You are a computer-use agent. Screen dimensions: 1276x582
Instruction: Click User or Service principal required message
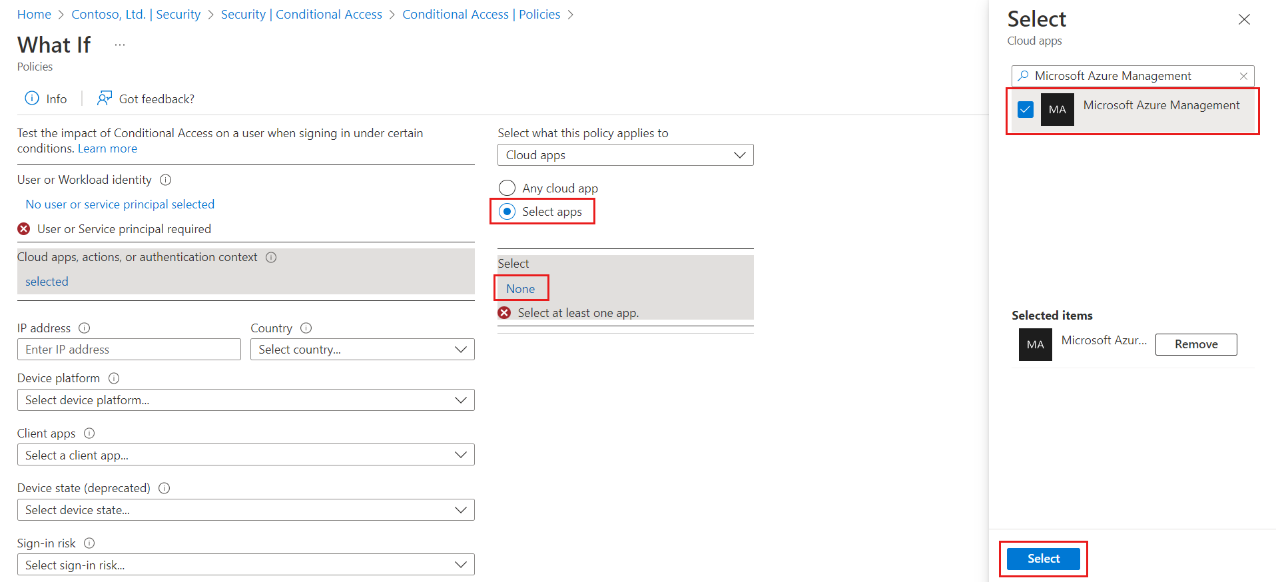tap(124, 229)
